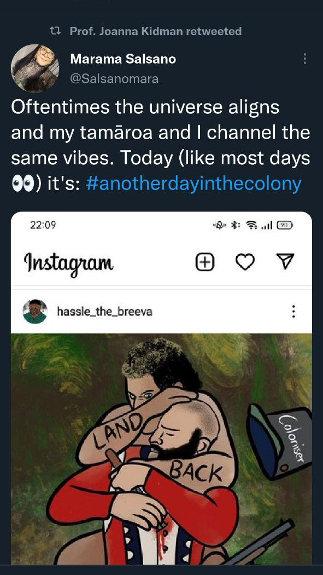The image size is (323, 575).
Task: Click the battery indicator showing 90
Action: pos(285,224)
